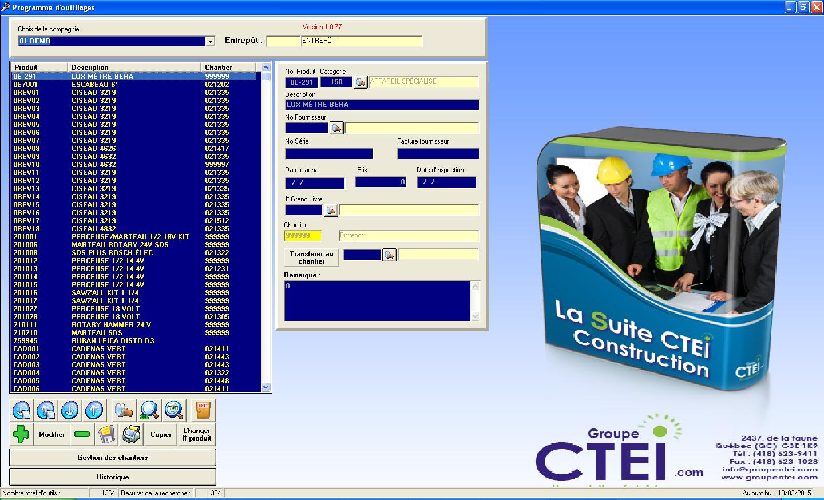Screen dimensions: 824x500
Task: Click the Chantier column header
Action: tap(229, 67)
